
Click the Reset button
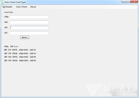pyautogui.click(x=25, y=37)
